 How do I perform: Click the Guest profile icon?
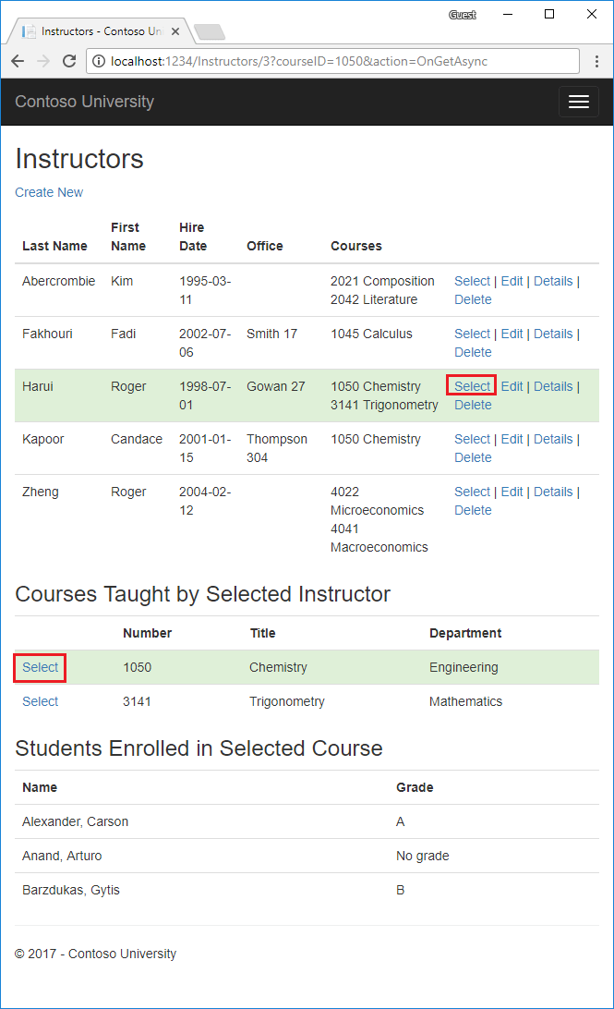(462, 15)
